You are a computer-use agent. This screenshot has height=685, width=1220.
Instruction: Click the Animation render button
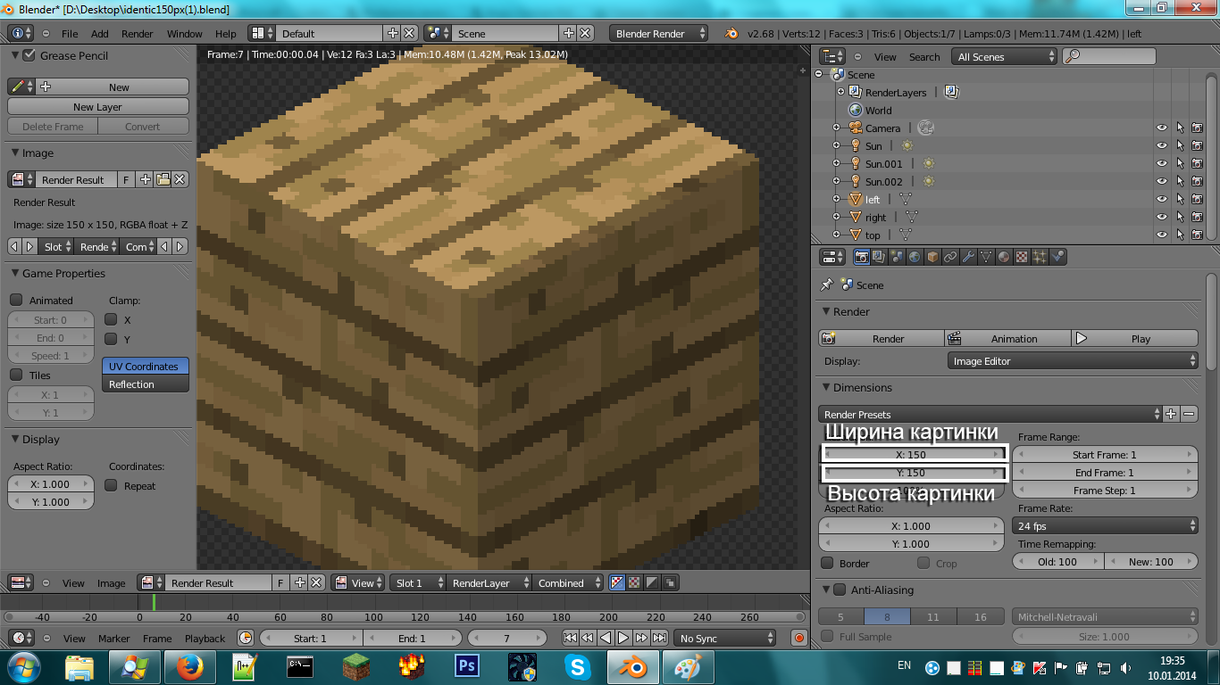click(1007, 338)
